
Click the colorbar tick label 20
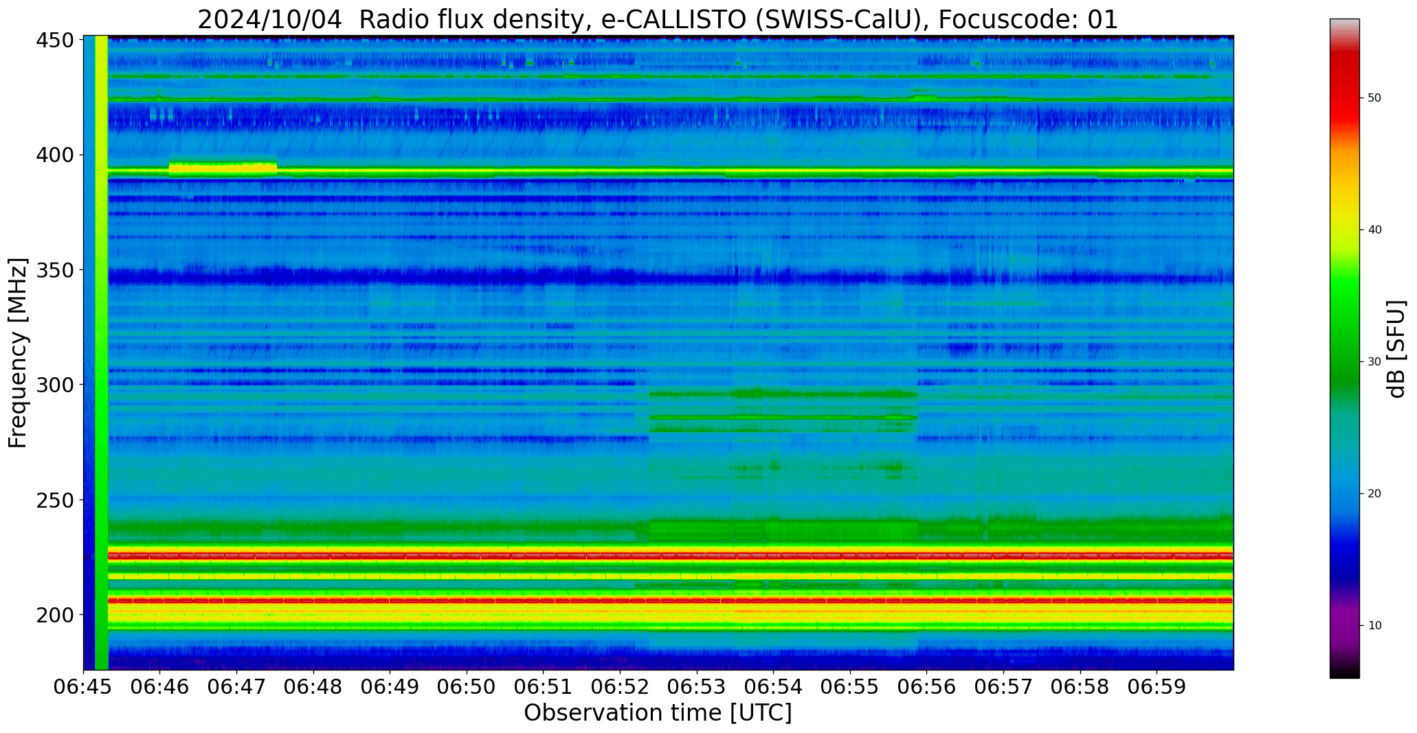[x=1374, y=494]
